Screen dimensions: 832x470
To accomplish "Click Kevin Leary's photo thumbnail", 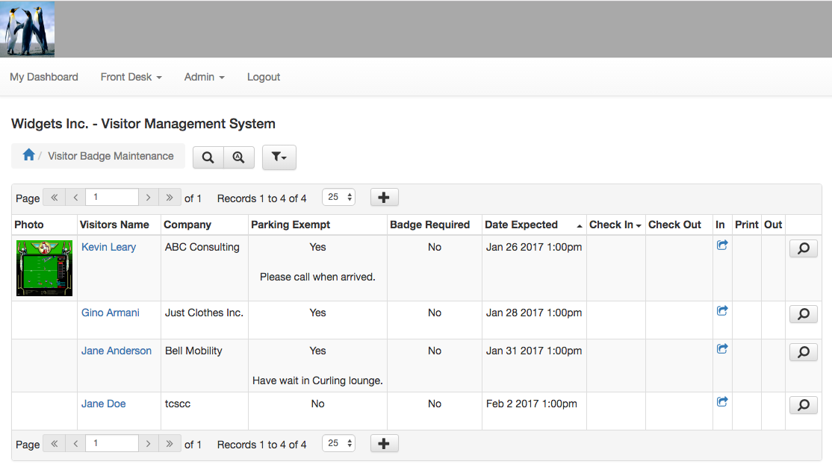I will (x=45, y=268).
